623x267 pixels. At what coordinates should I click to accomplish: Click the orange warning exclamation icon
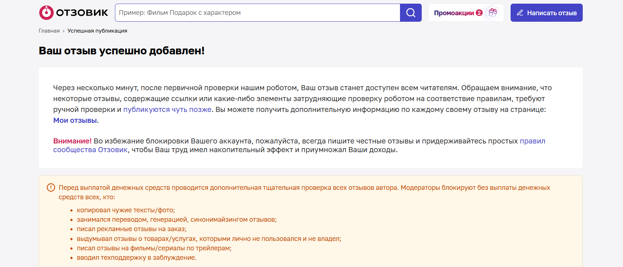51,188
